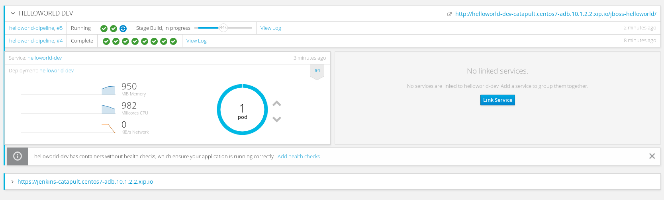This screenshot has height=200, width=664.
Task: Click the info icon on health check alert
Action: click(x=18, y=156)
